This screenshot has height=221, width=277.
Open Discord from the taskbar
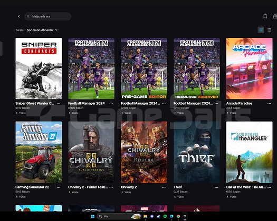(152, 216)
